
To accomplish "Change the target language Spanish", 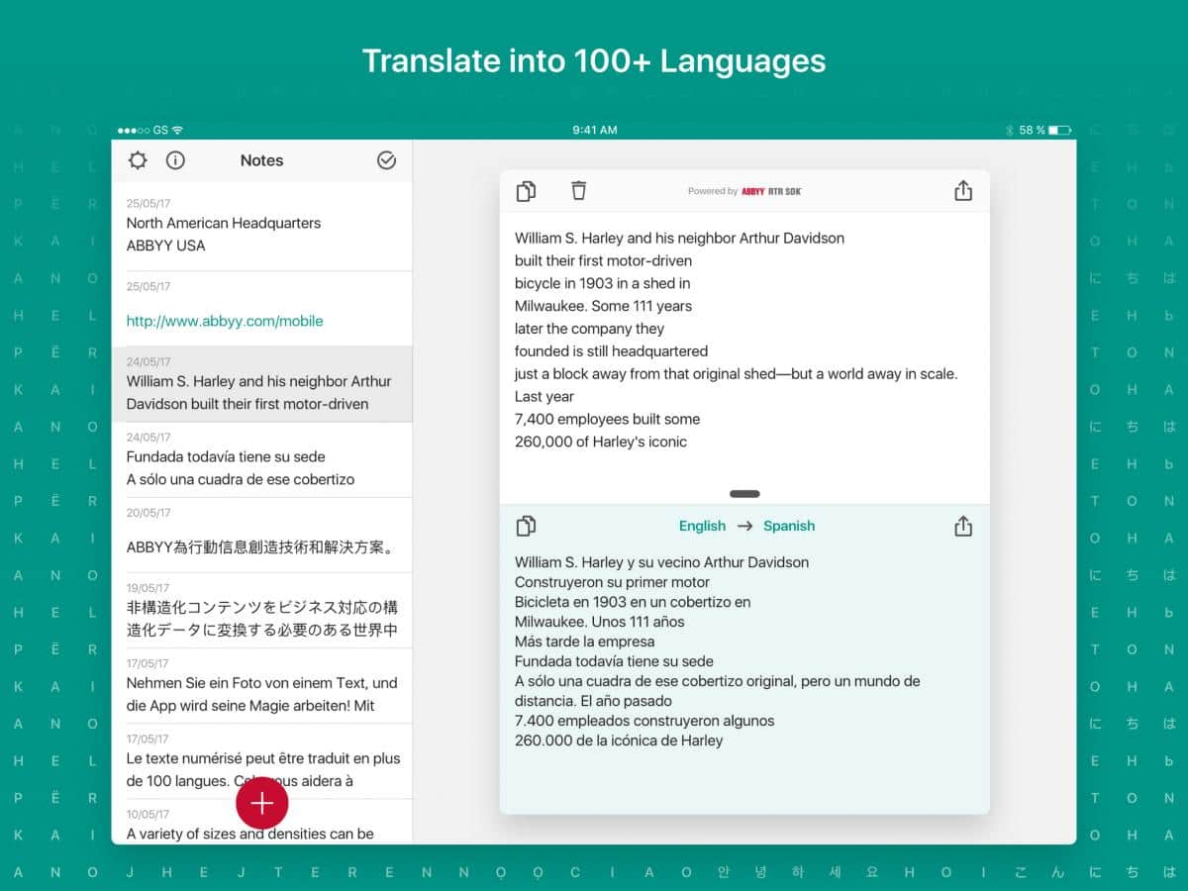I will point(789,526).
